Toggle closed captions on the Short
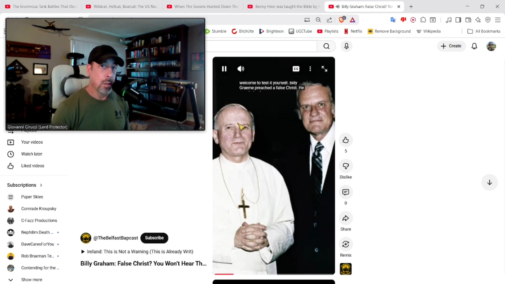Viewport: 505px width, 284px height. click(x=296, y=69)
